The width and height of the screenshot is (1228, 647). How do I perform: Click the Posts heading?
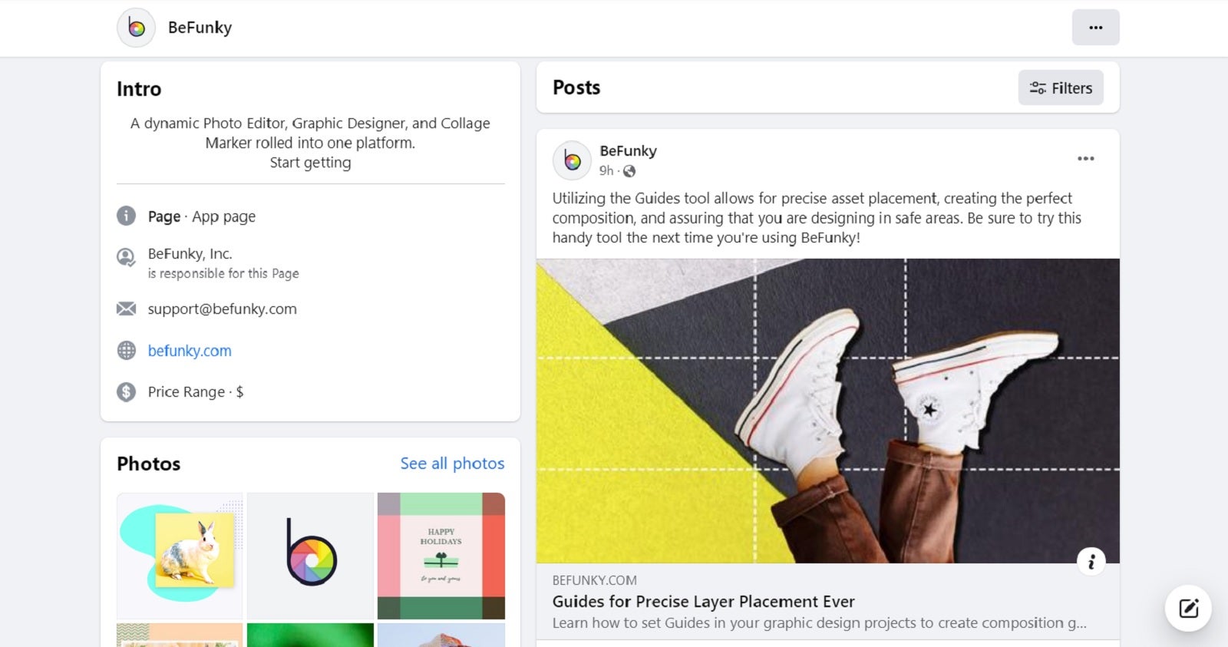pyautogui.click(x=576, y=87)
